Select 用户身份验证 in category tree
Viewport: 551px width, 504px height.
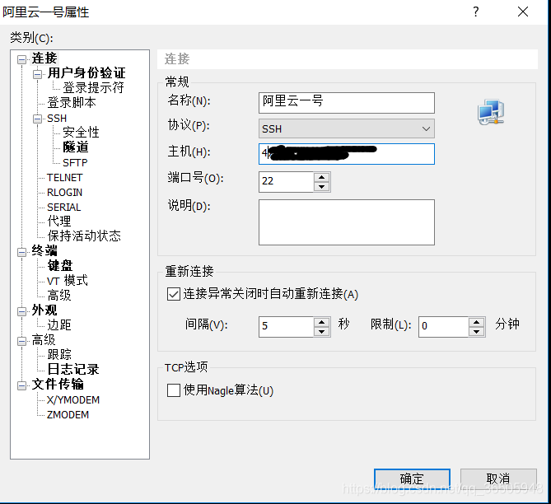coord(86,73)
